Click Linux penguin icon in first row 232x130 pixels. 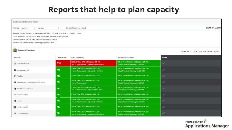pos(15,63)
